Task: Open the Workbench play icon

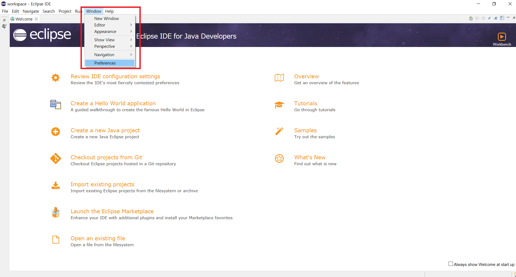Action: 502,37
